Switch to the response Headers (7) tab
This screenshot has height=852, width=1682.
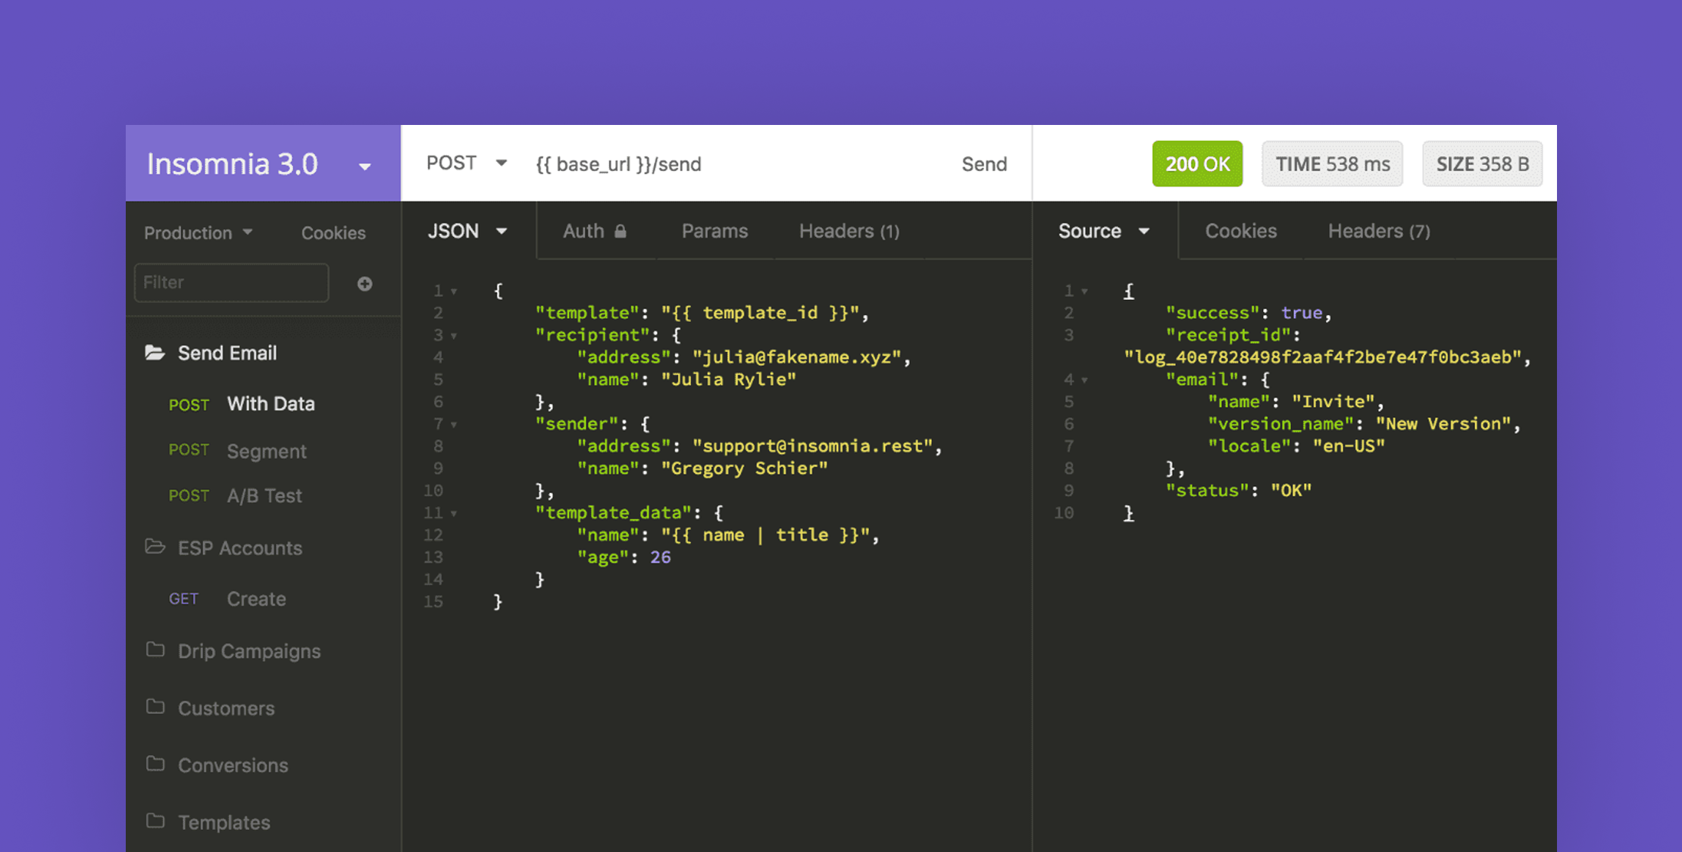(1379, 231)
